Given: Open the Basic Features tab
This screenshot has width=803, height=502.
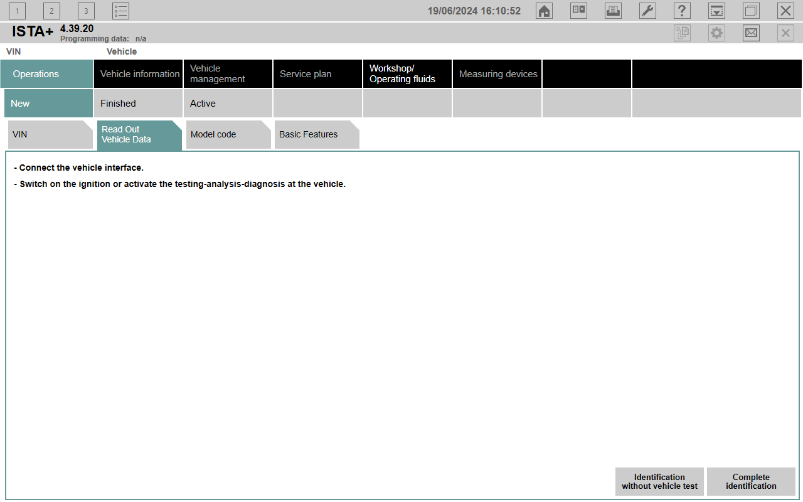Looking at the screenshot, I should (317, 135).
